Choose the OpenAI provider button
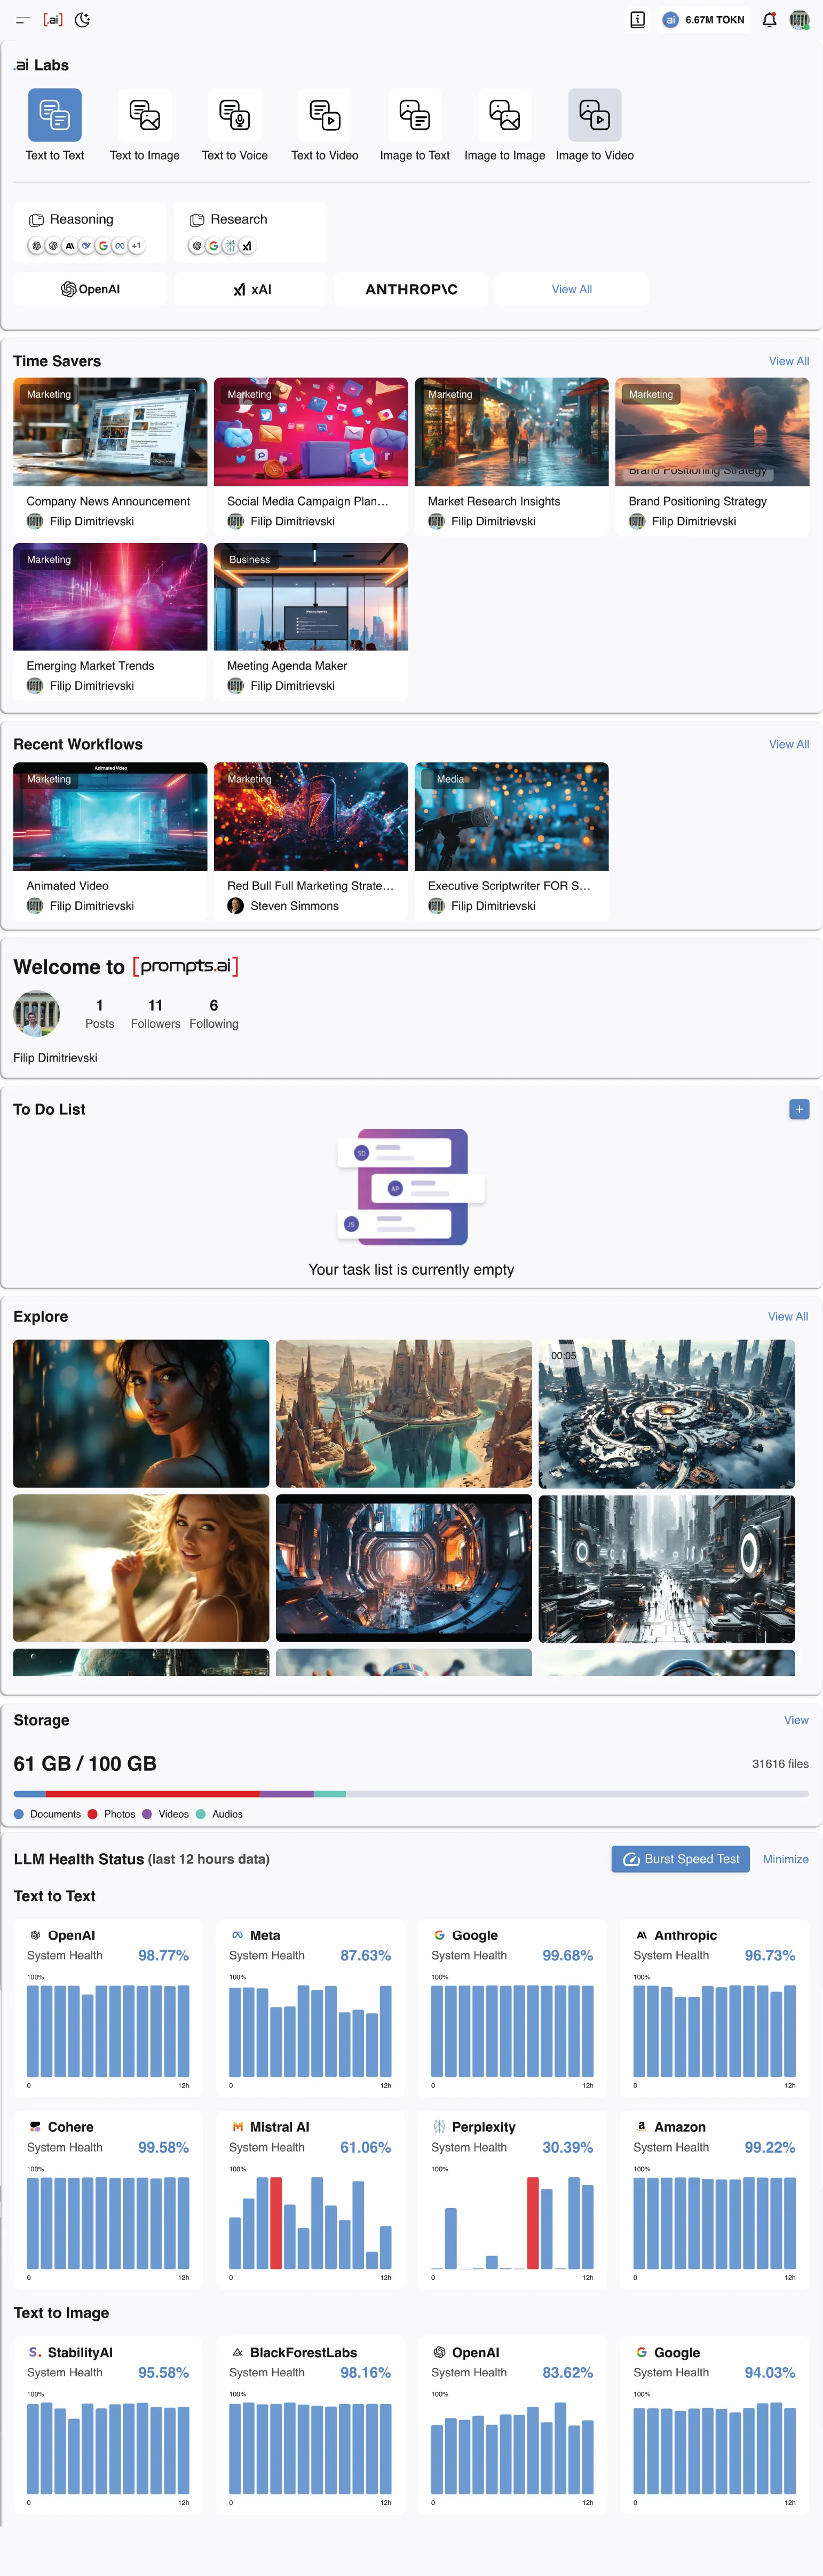The image size is (823, 2576). [90, 289]
